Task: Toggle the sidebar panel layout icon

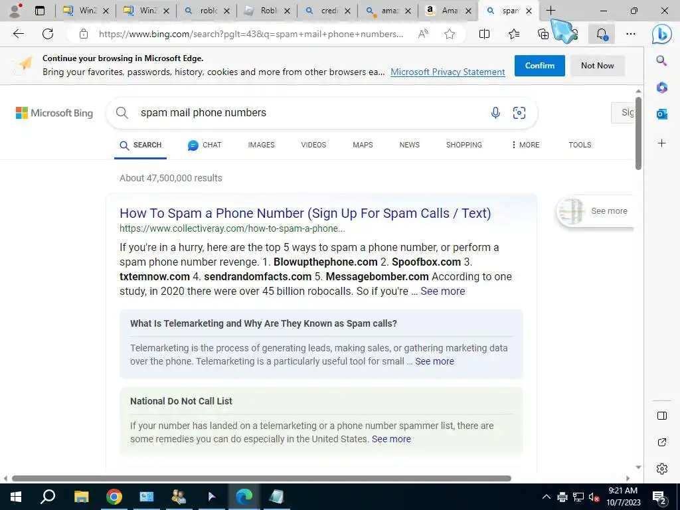Action: point(662,416)
